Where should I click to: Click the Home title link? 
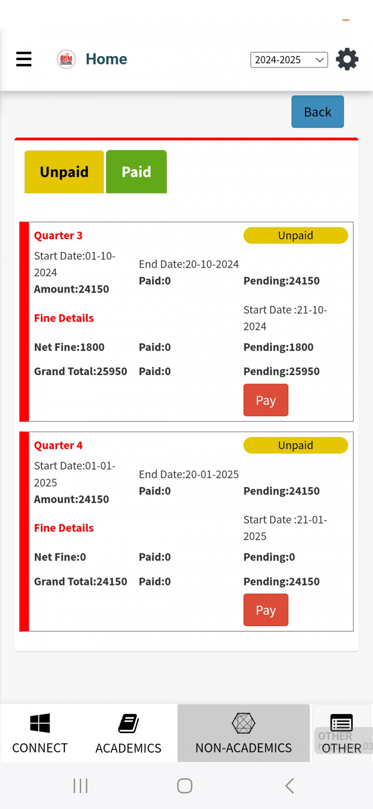click(106, 59)
